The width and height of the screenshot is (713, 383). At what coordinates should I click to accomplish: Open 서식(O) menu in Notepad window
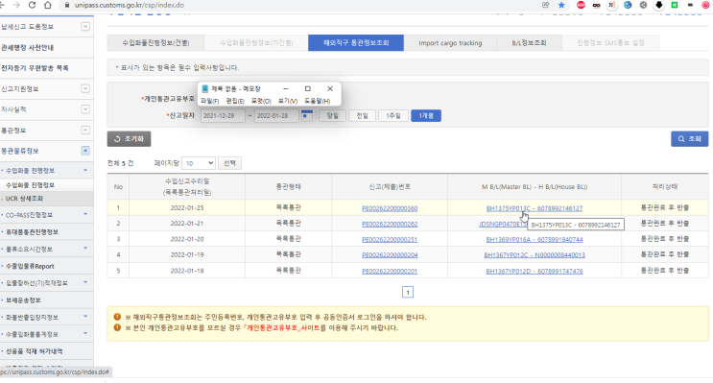point(261,101)
